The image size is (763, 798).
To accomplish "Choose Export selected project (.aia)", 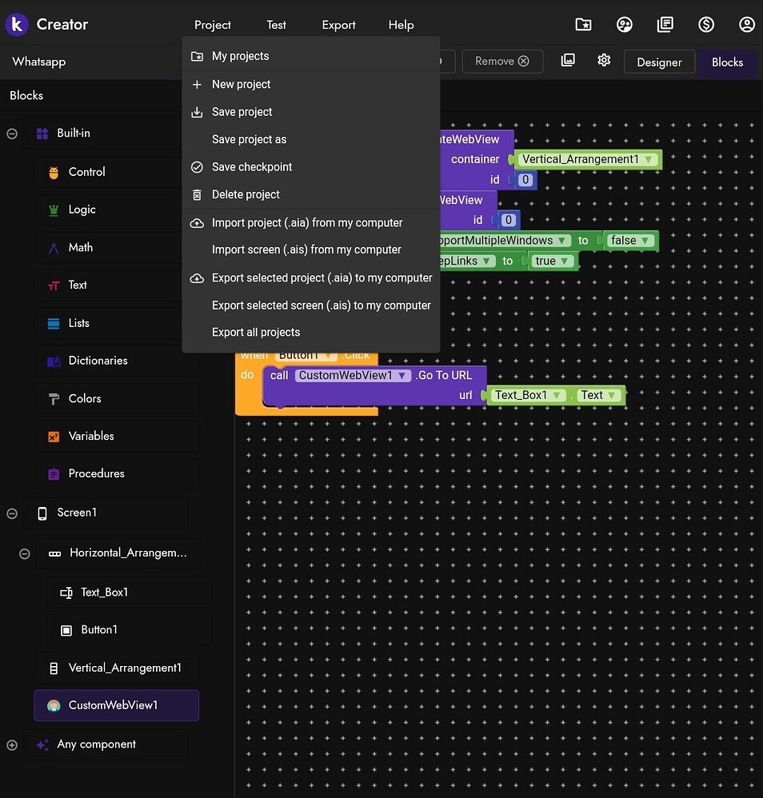I will click(311, 278).
